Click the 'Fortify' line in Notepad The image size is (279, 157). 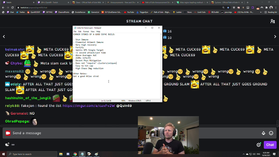[x=78, y=48]
